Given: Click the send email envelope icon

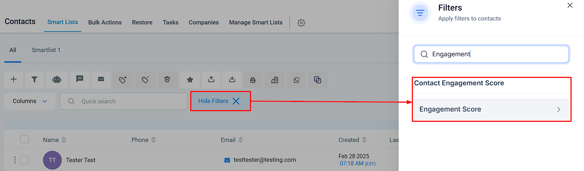Looking at the screenshot, I should pos(101,80).
